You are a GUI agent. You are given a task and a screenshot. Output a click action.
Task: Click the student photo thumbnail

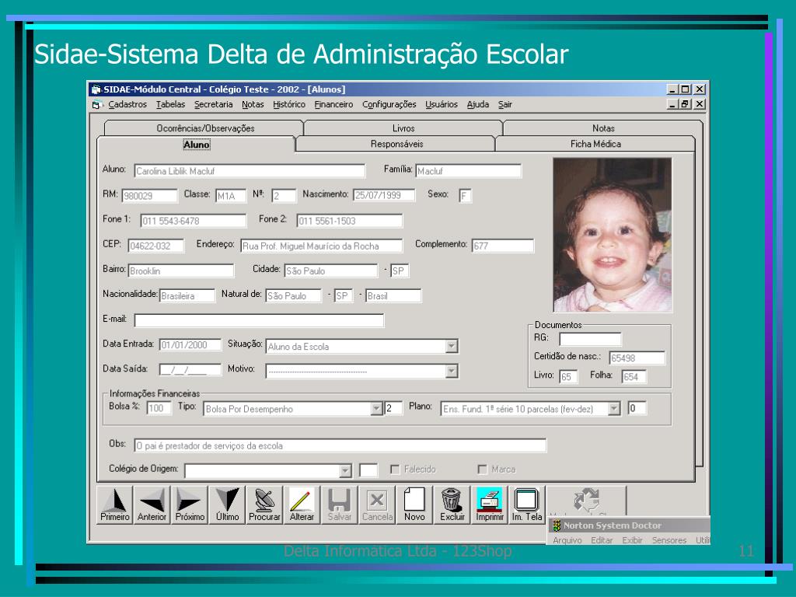pyautogui.click(x=613, y=235)
